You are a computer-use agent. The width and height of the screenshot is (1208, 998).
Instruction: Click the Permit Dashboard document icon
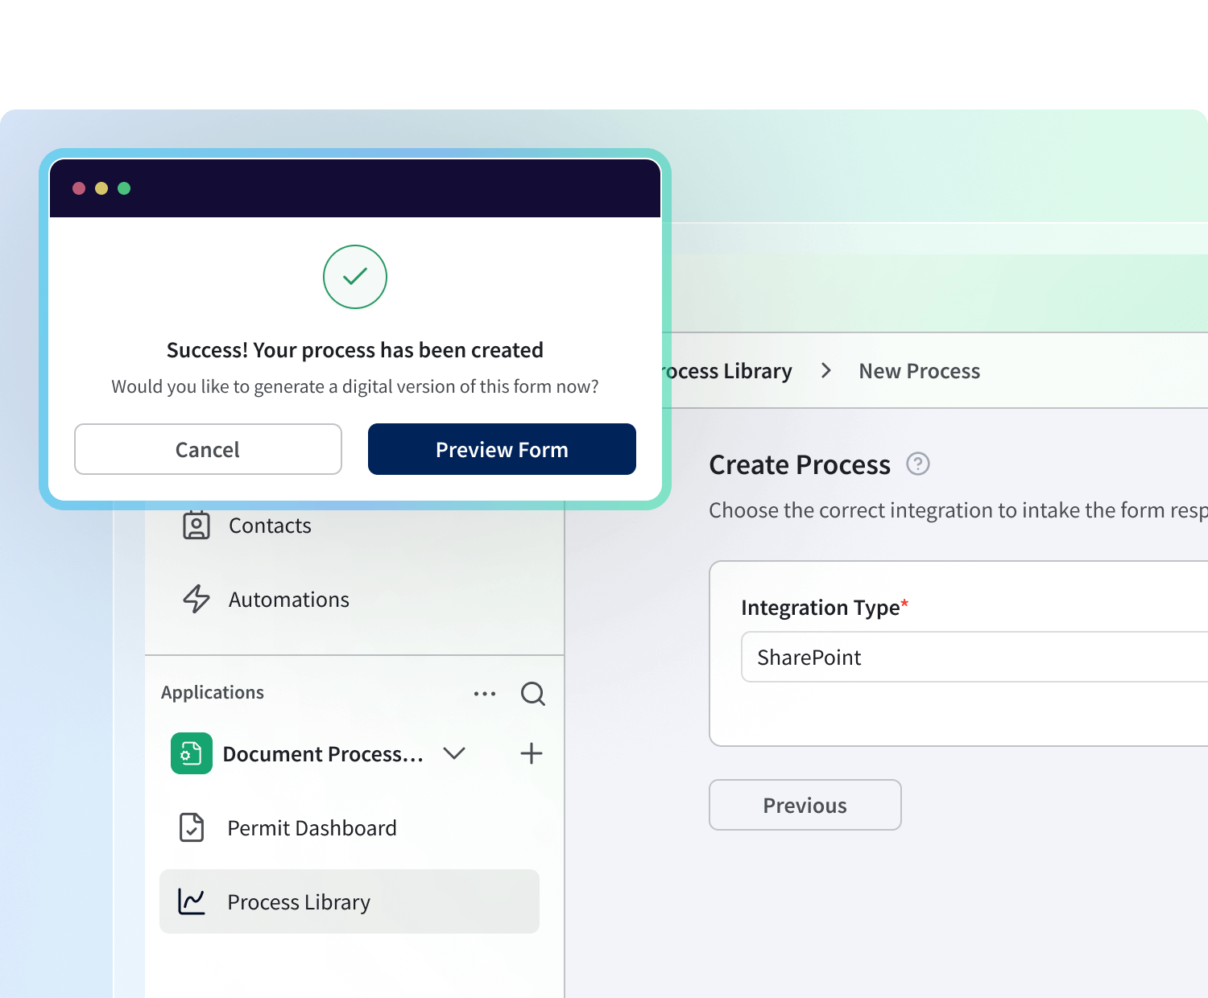point(192,827)
